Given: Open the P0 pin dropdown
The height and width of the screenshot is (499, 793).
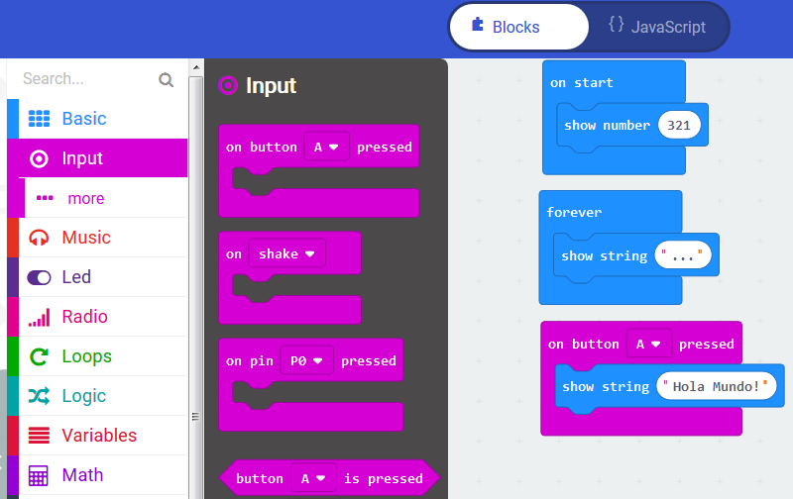Looking at the screenshot, I should (306, 361).
